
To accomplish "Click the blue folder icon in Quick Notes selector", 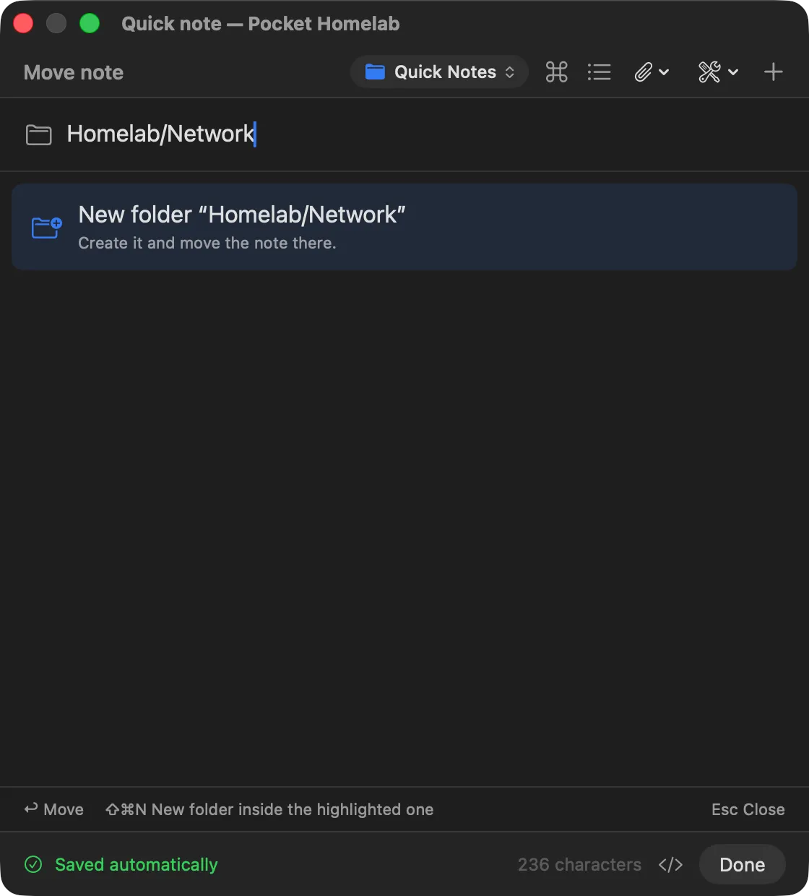I will click(x=375, y=72).
